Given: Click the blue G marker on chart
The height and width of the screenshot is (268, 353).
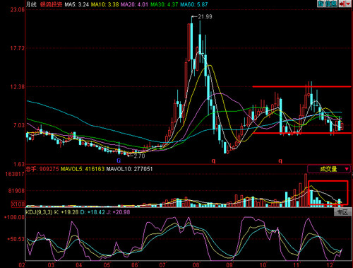Looking at the screenshot, I should [x=119, y=161].
